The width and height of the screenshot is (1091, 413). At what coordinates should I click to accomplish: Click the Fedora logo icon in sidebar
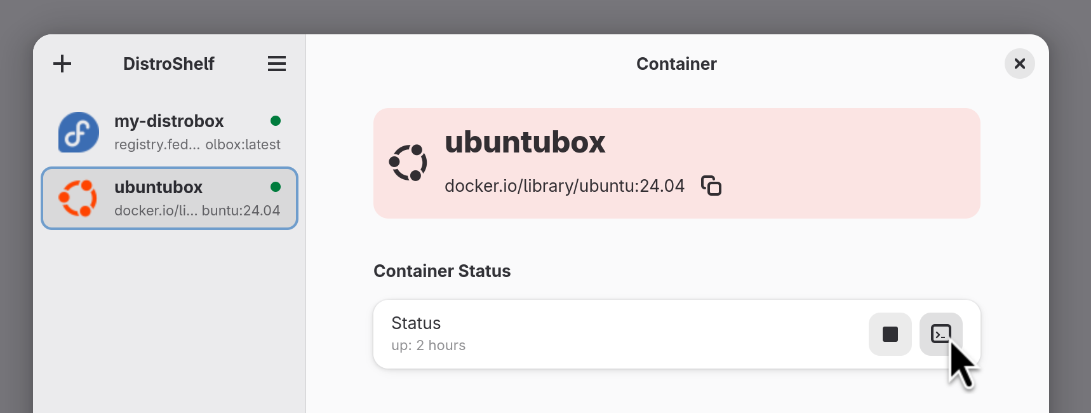(79, 132)
